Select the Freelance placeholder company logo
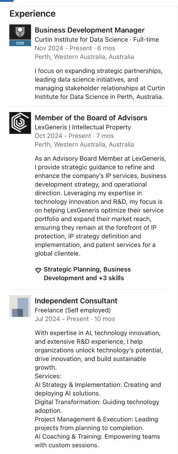The height and width of the screenshot is (454, 178). pos(20,306)
